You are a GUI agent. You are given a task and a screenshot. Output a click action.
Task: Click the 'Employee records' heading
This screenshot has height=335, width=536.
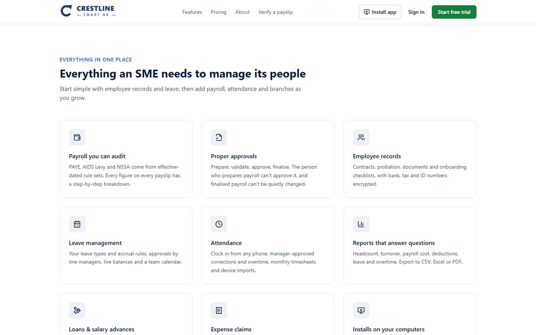(x=377, y=156)
